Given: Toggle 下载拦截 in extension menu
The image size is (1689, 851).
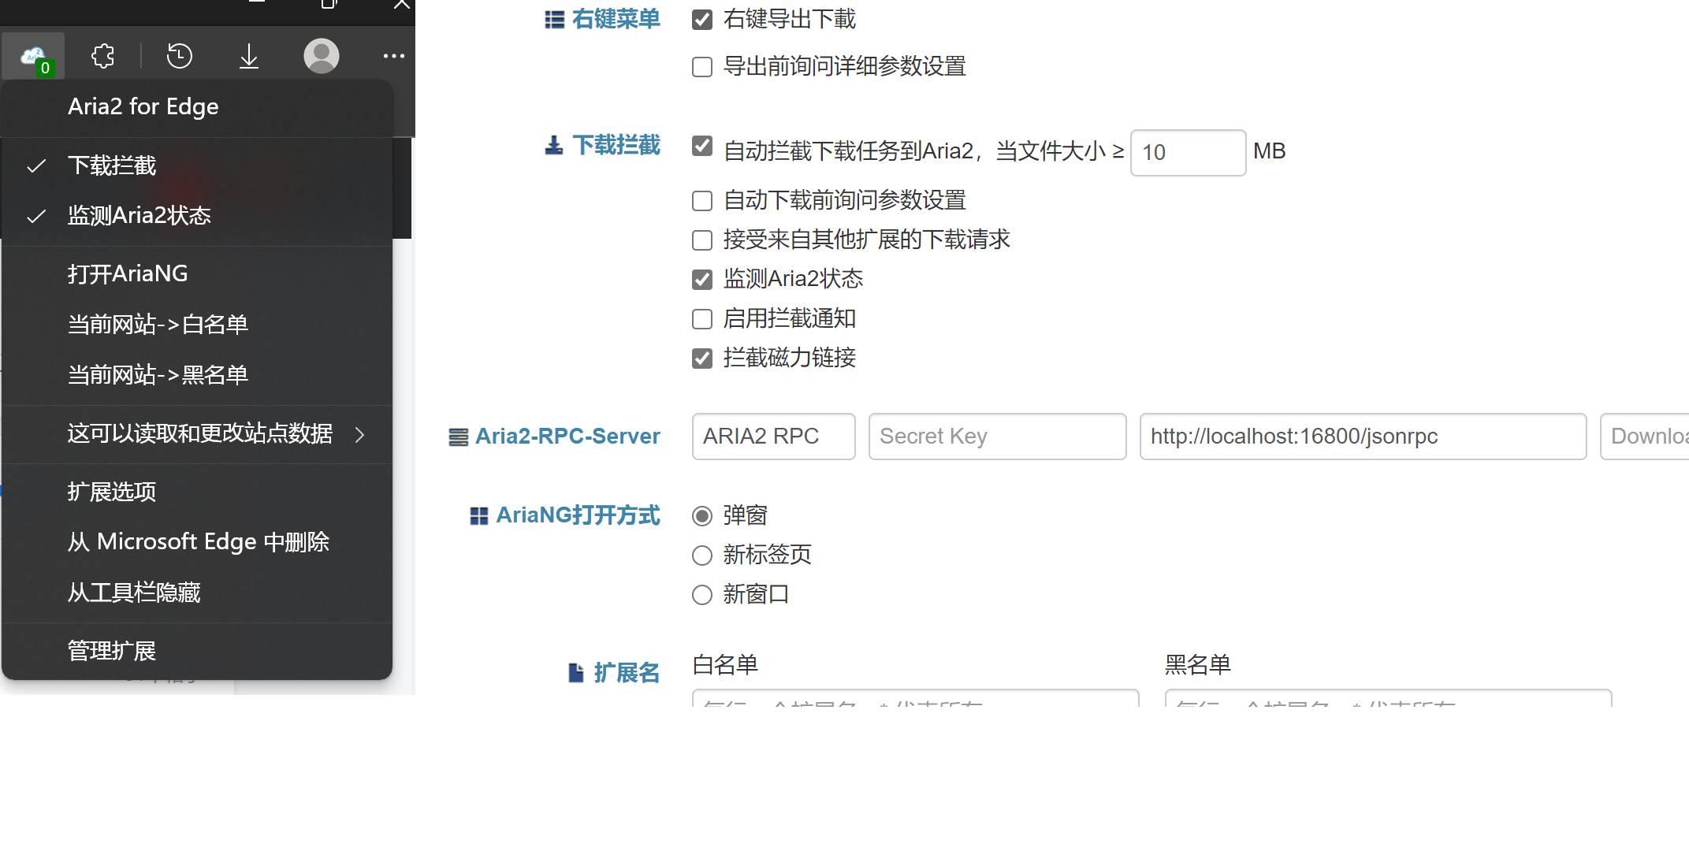Looking at the screenshot, I should [112, 165].
